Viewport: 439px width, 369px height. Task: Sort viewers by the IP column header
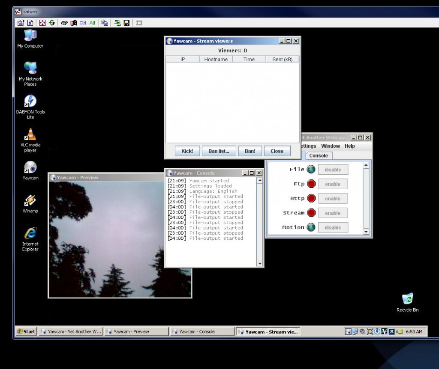point(183,59)
